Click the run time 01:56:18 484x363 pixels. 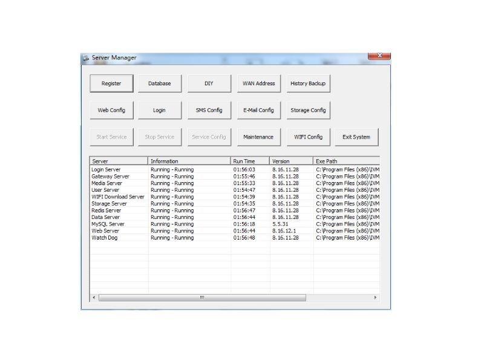pyautogui.click(x=244, y=224)
